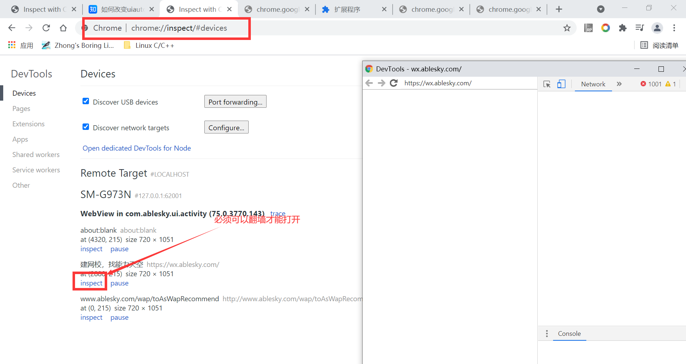
Task: Click the SM-G973N device name
Action: click(x=106, y=194)
